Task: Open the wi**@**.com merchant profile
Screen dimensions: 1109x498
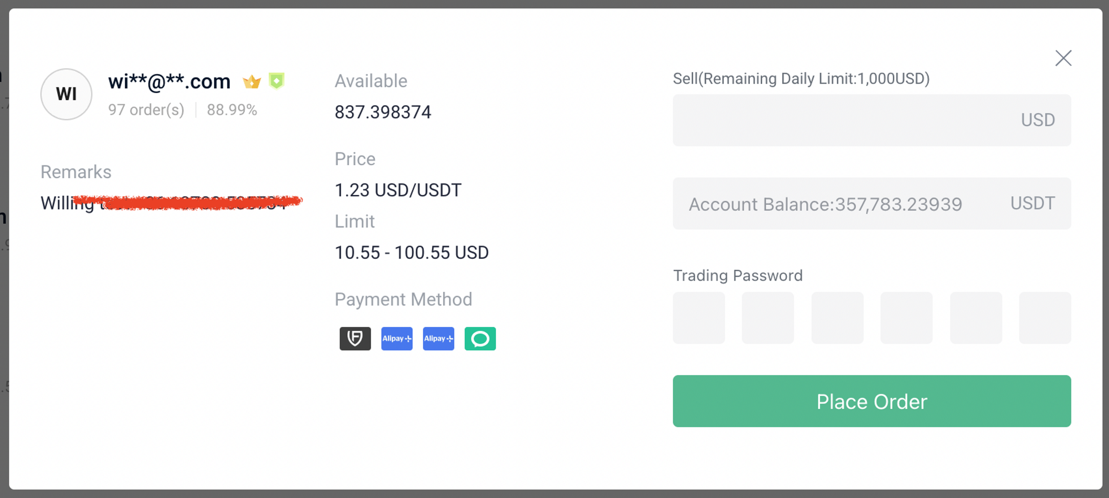Action: (x=169, y=81)
